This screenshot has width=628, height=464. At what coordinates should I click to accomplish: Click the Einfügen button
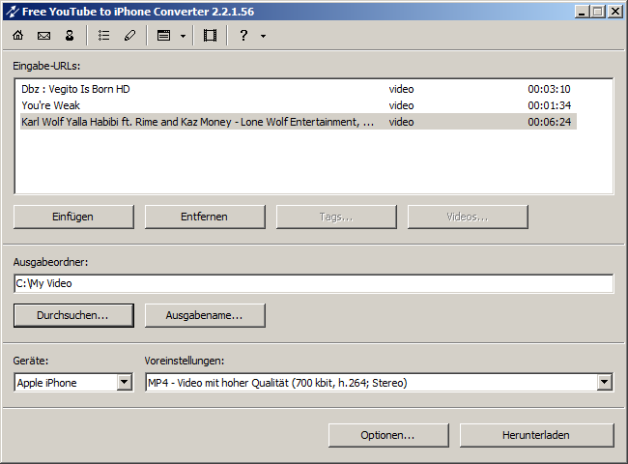click(73, 217)
